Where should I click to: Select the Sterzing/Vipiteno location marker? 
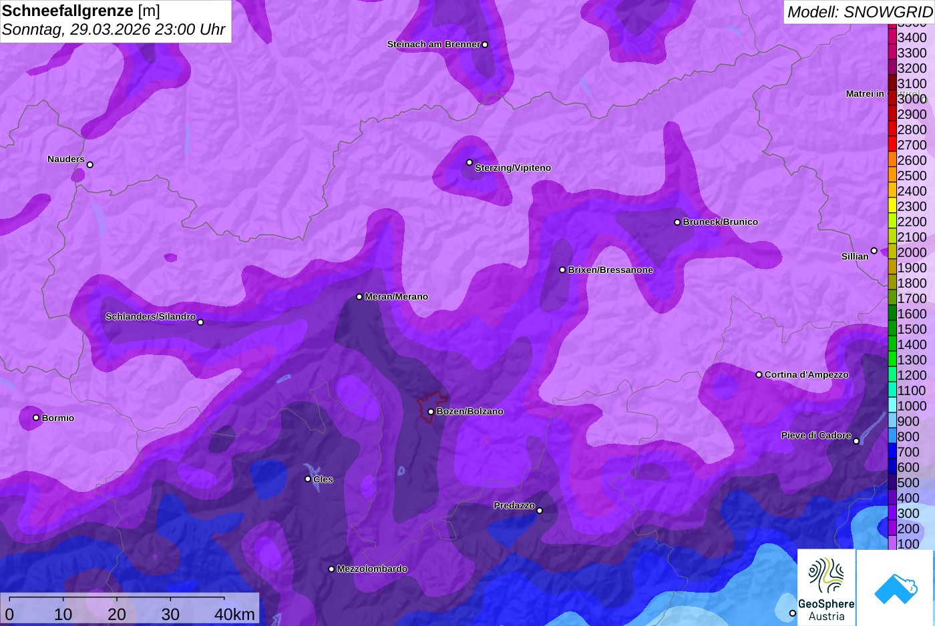[x=470, y=162]
